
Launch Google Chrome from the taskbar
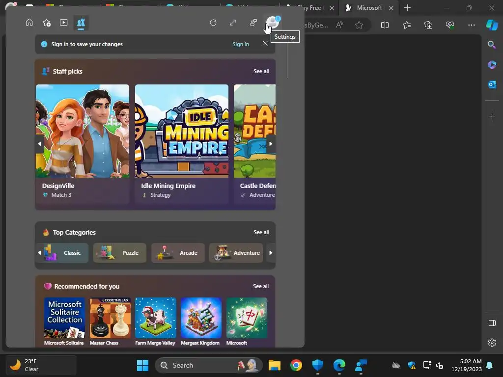tap(296, 365)
